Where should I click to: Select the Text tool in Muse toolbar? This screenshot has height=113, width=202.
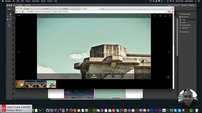click(8, 17)
